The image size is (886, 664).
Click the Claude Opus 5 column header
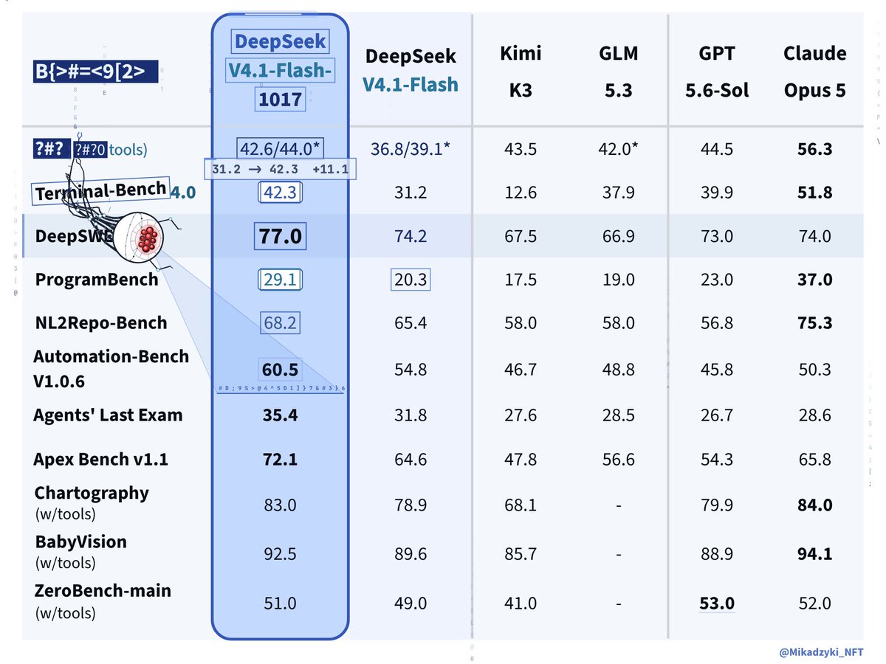point(814,72)
